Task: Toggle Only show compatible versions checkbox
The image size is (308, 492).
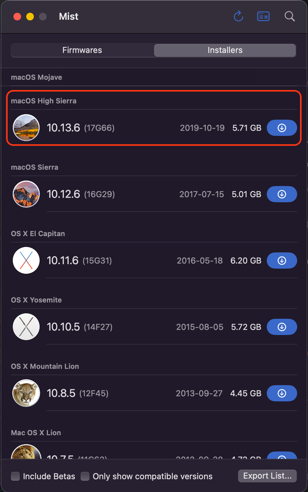Action: pyautogui.click(x=85, y=476)
